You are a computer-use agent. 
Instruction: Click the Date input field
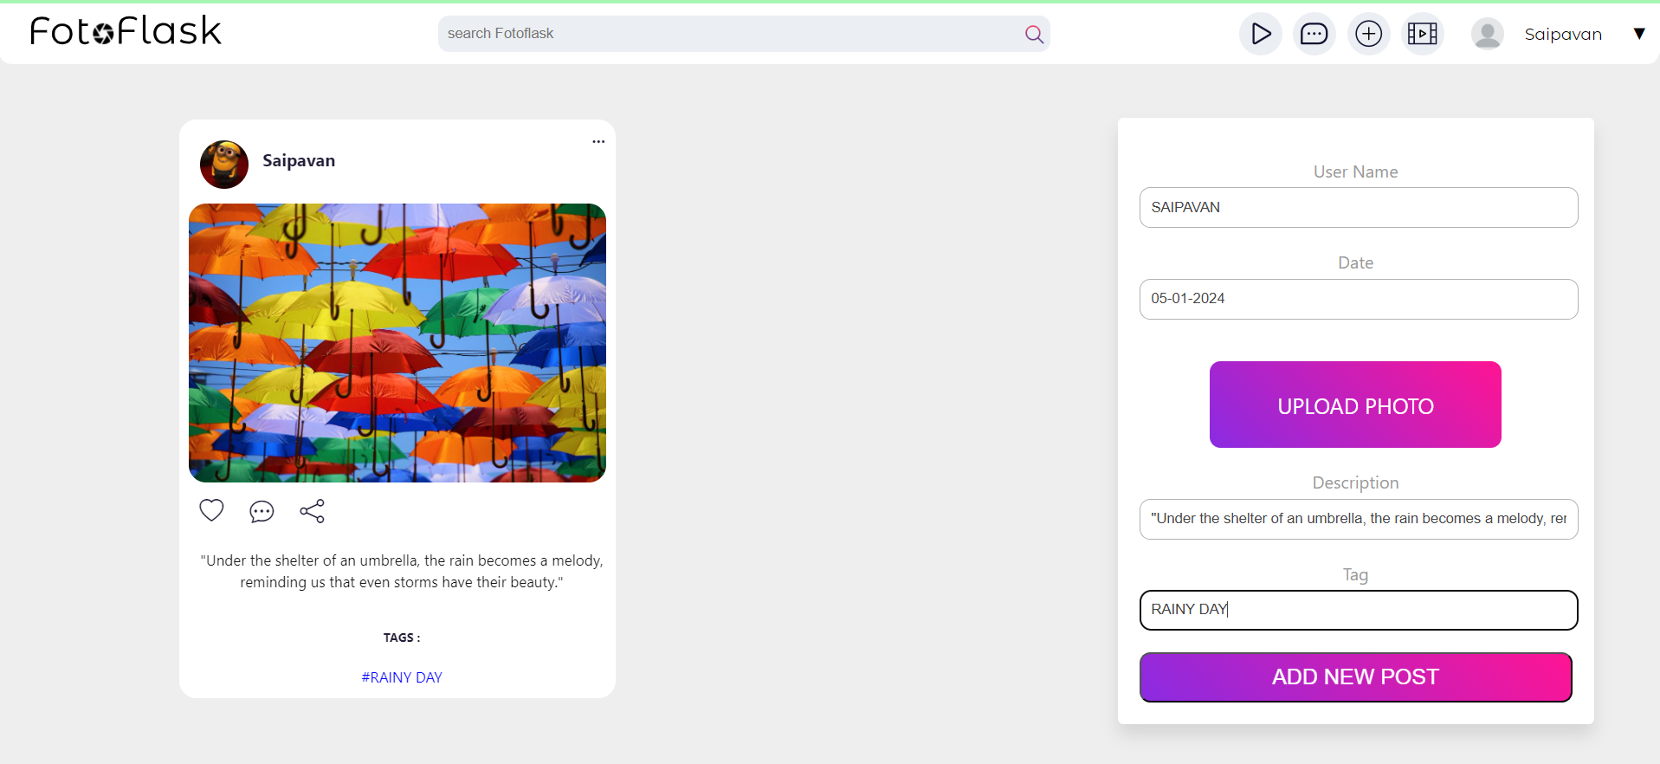tap(1358, 299)
